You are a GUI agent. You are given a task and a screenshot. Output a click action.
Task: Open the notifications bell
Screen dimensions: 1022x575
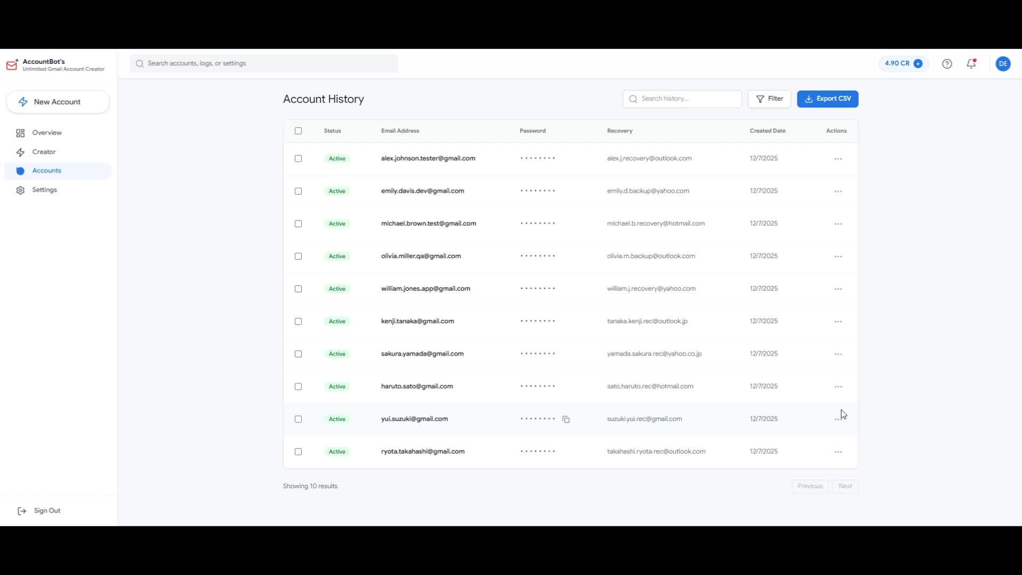pos(971,64)
